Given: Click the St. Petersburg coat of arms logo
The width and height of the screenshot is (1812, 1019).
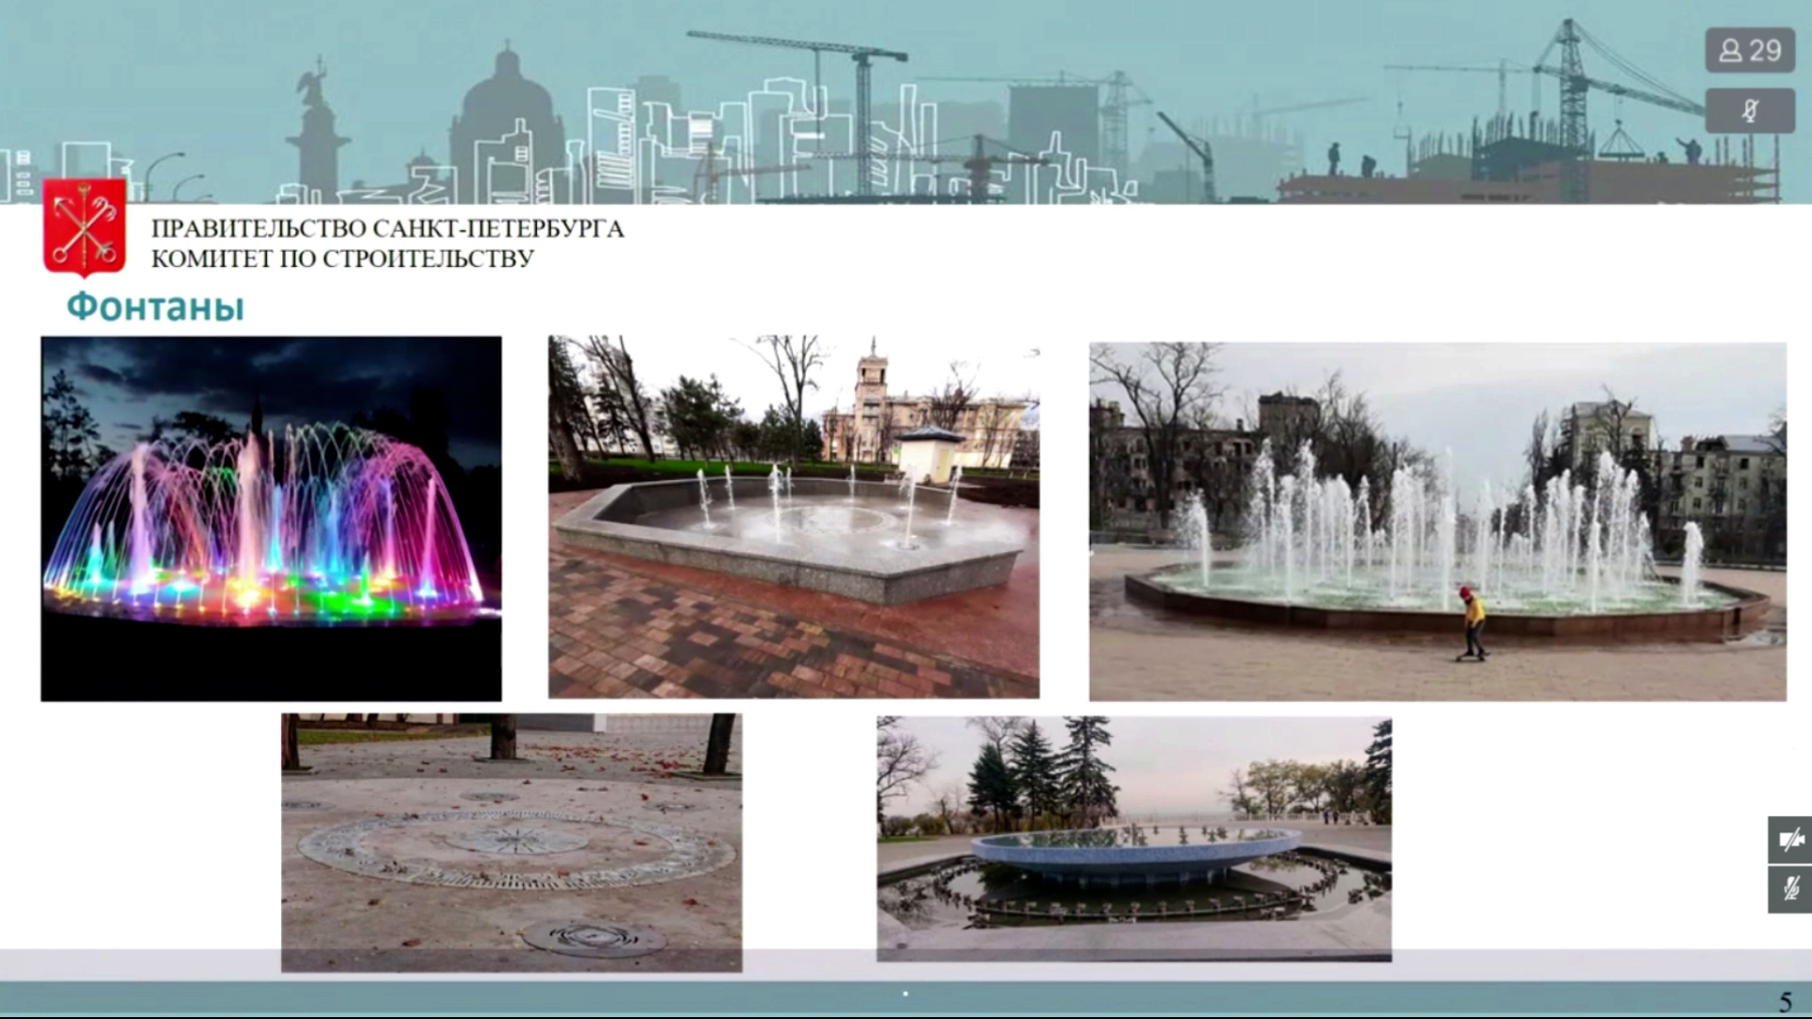Looking at the screenshot, I should tap(84, 226).
